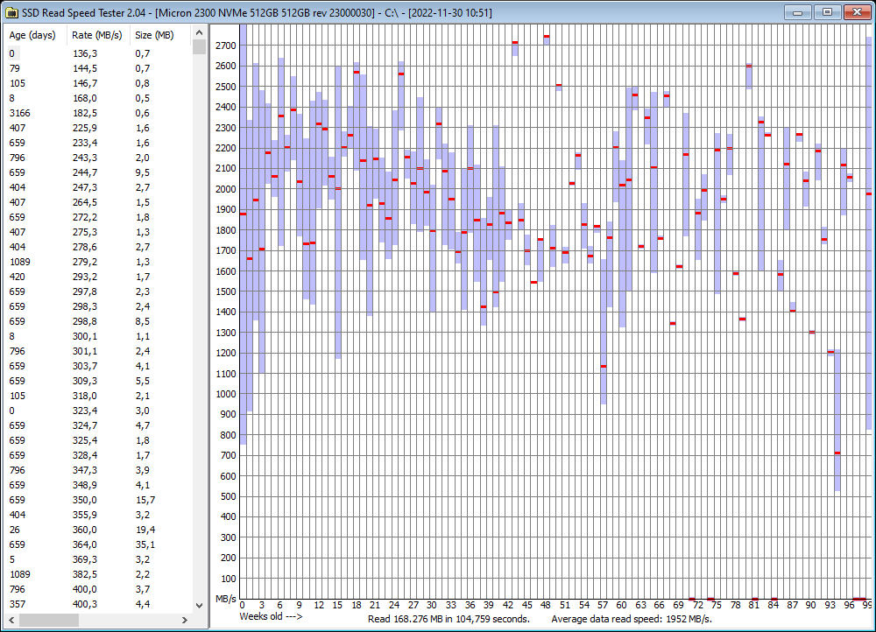Select the row with rate 303,7

click(x=98, y=366)
